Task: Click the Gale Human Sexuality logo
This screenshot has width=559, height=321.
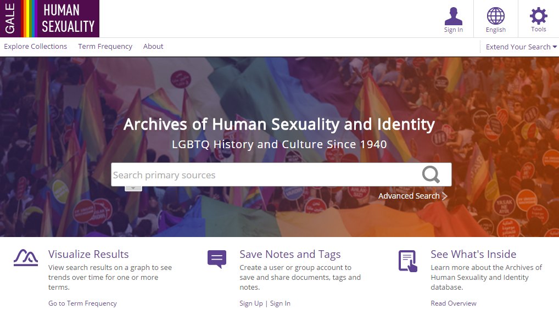Action: (49, 19)
